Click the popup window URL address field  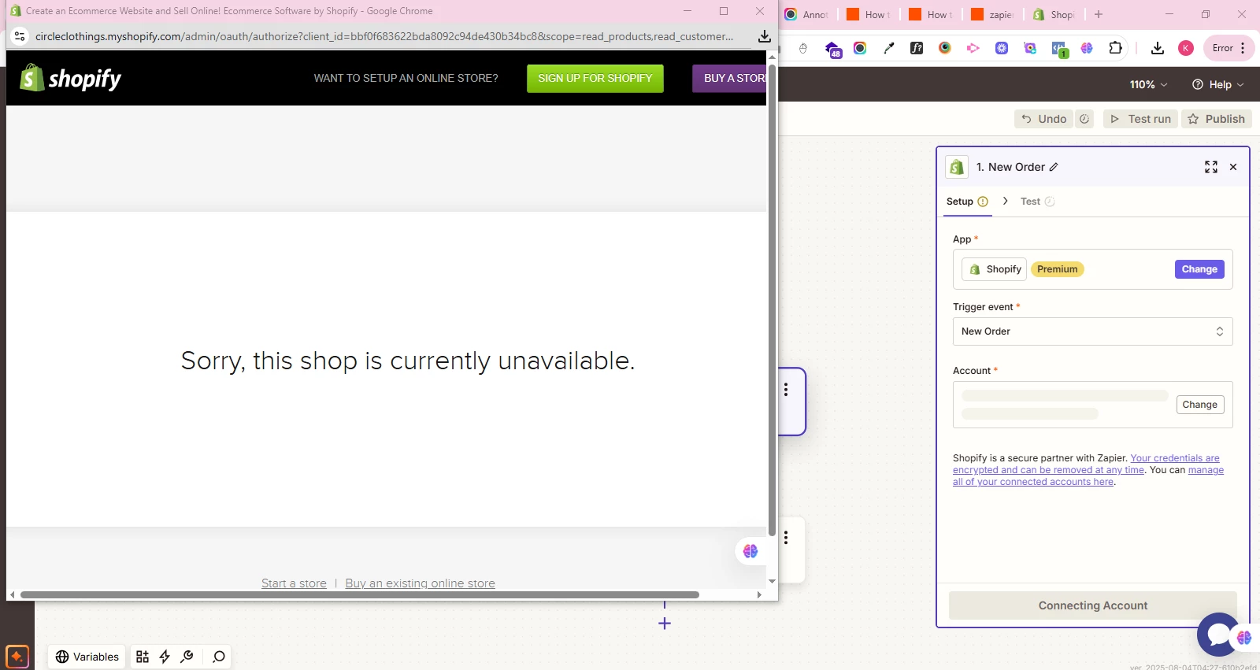pyautogui.click(x=384, y=36)
